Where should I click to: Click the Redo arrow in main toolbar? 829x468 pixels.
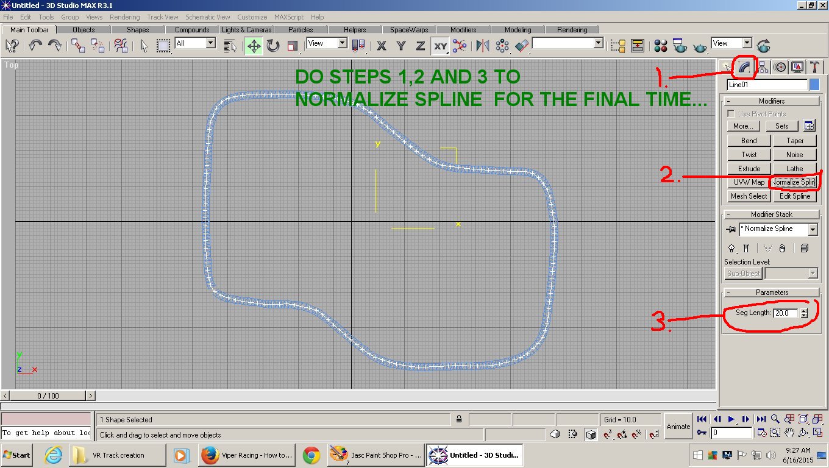pos(55,46)
